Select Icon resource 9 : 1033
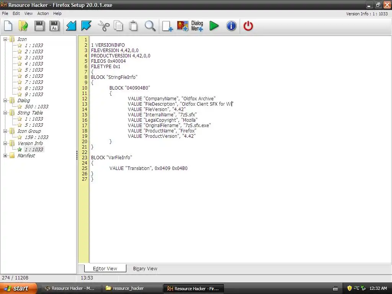The height and width of the screenshot is (294, 392). 34,94
